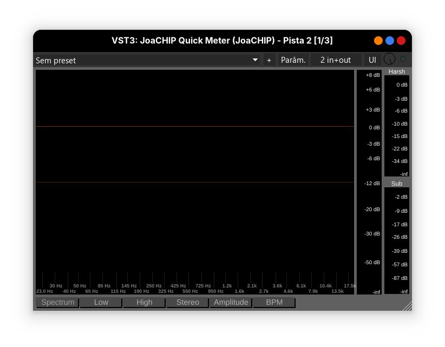Toggle the plugin bypass checkbox
Image resolution: width=445 pixels, height=347 pixels.
click(x=403, y=59)
